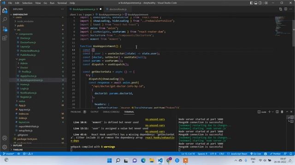This screenshot has width=295, height=165.
Task: Toggle primary sidebar layout icon
Action: (x=252, y=3)
